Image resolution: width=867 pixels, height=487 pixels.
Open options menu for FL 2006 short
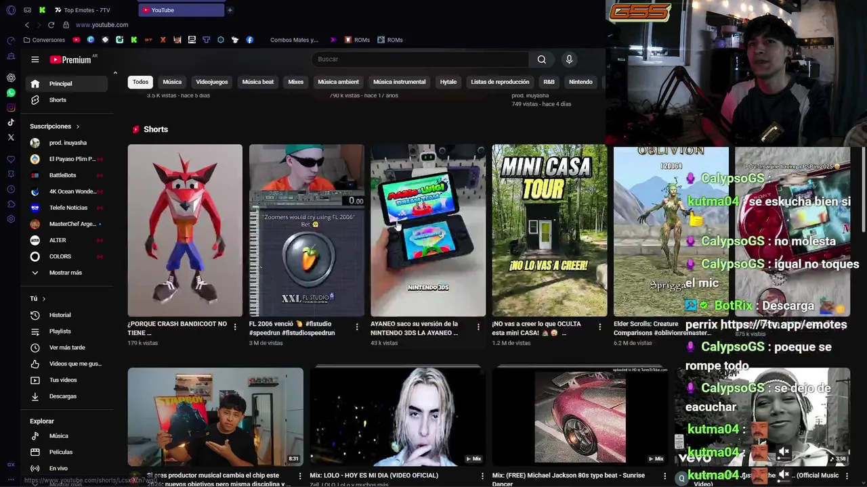[x=357, y=327]
